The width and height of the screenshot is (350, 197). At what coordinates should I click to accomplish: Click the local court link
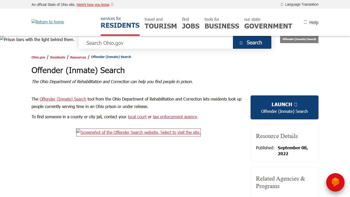click(137, 117)
